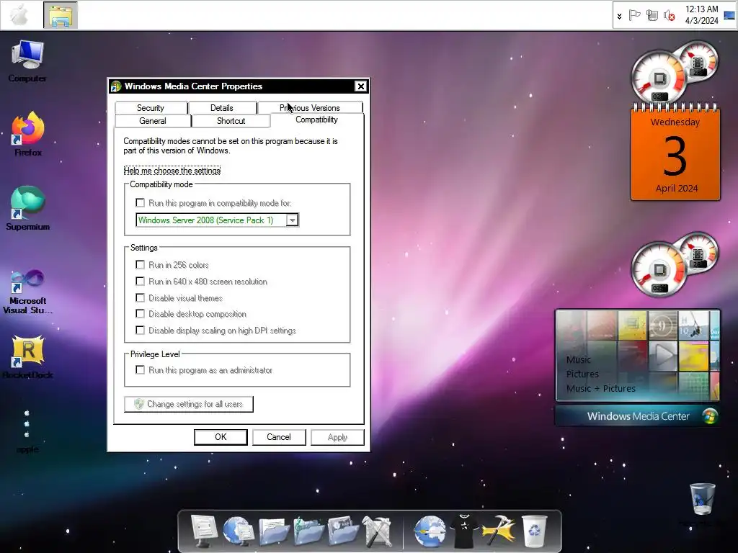Click the black t-shirt dock icon
The width and height of the screenshot is (738, 553).
pos(464,531)
